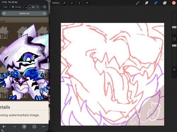
Task: Tap the round plus button in bottom toolbar
Action: coord(24,127)
